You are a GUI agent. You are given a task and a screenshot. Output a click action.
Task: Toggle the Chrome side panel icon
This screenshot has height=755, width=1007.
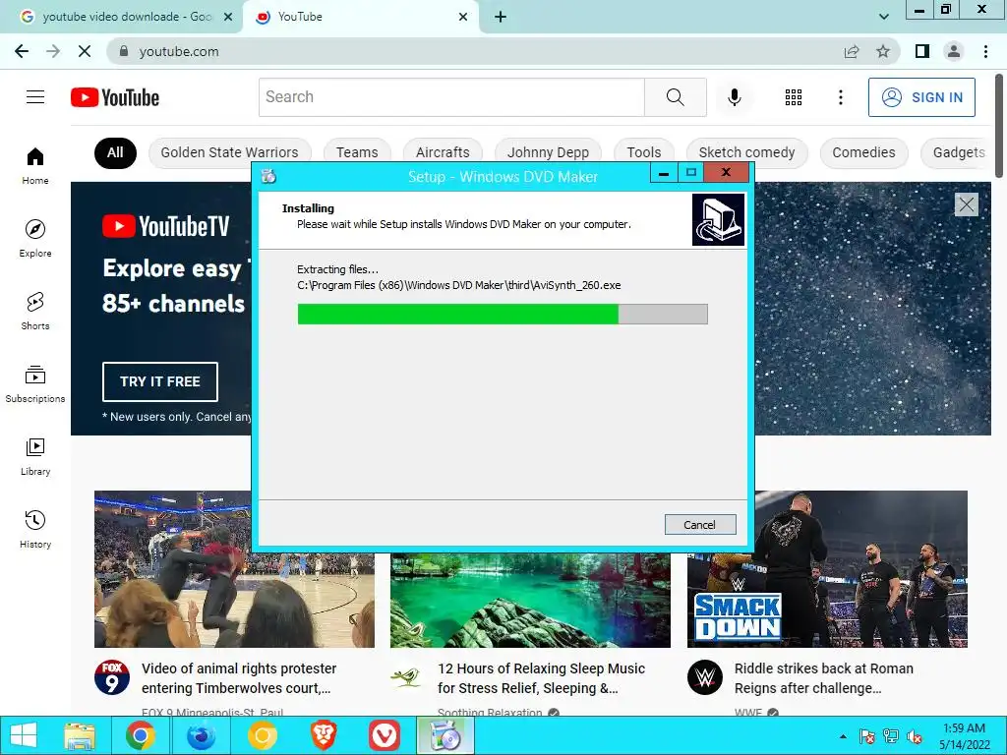click(x=922, y=51)
